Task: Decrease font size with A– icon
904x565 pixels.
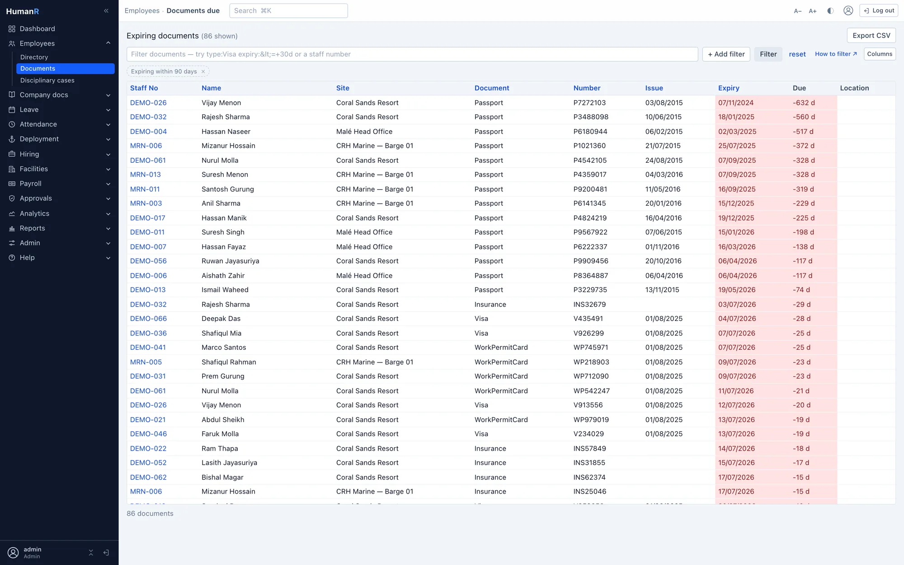Action: click(x=798, y=11)
